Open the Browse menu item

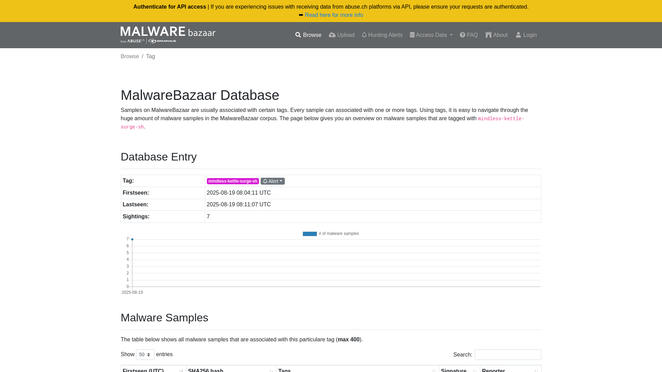pos(308,35)
